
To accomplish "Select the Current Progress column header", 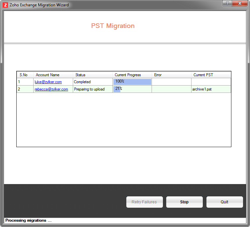I will 128,75.
